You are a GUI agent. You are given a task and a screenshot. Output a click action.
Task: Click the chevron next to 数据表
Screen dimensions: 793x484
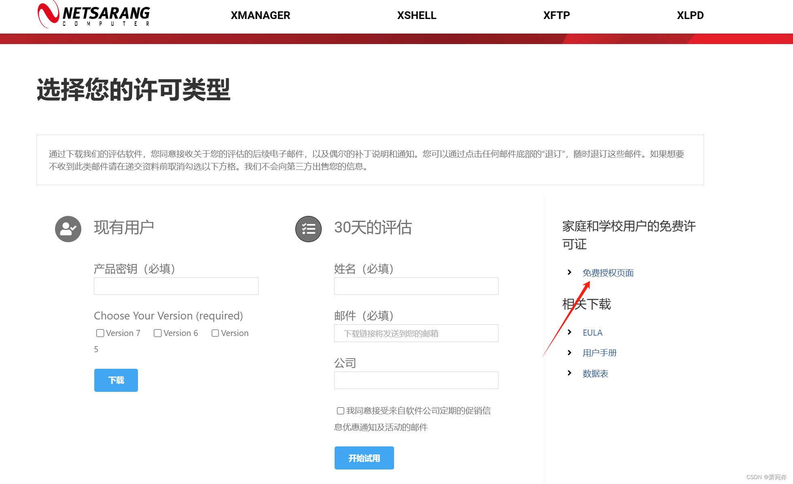coord(569,373)
